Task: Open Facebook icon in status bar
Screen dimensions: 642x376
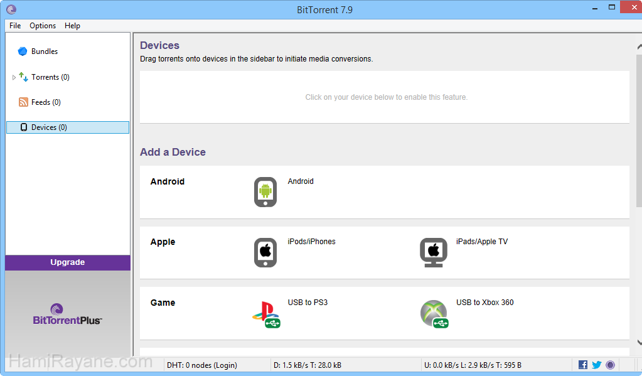Action: 583,365
